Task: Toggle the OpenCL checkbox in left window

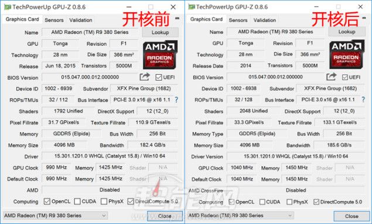Action: [x=47, y=201]
